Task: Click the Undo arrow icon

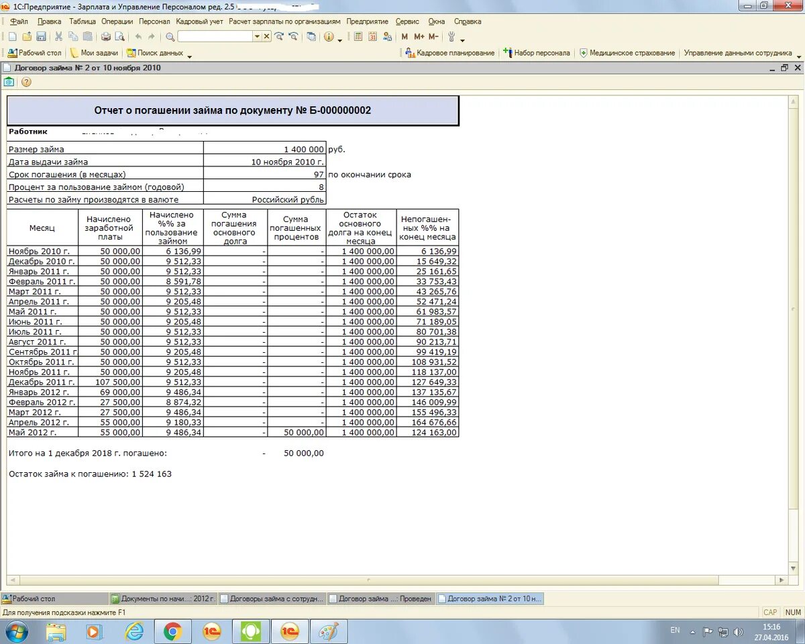Action: (138, 37)
